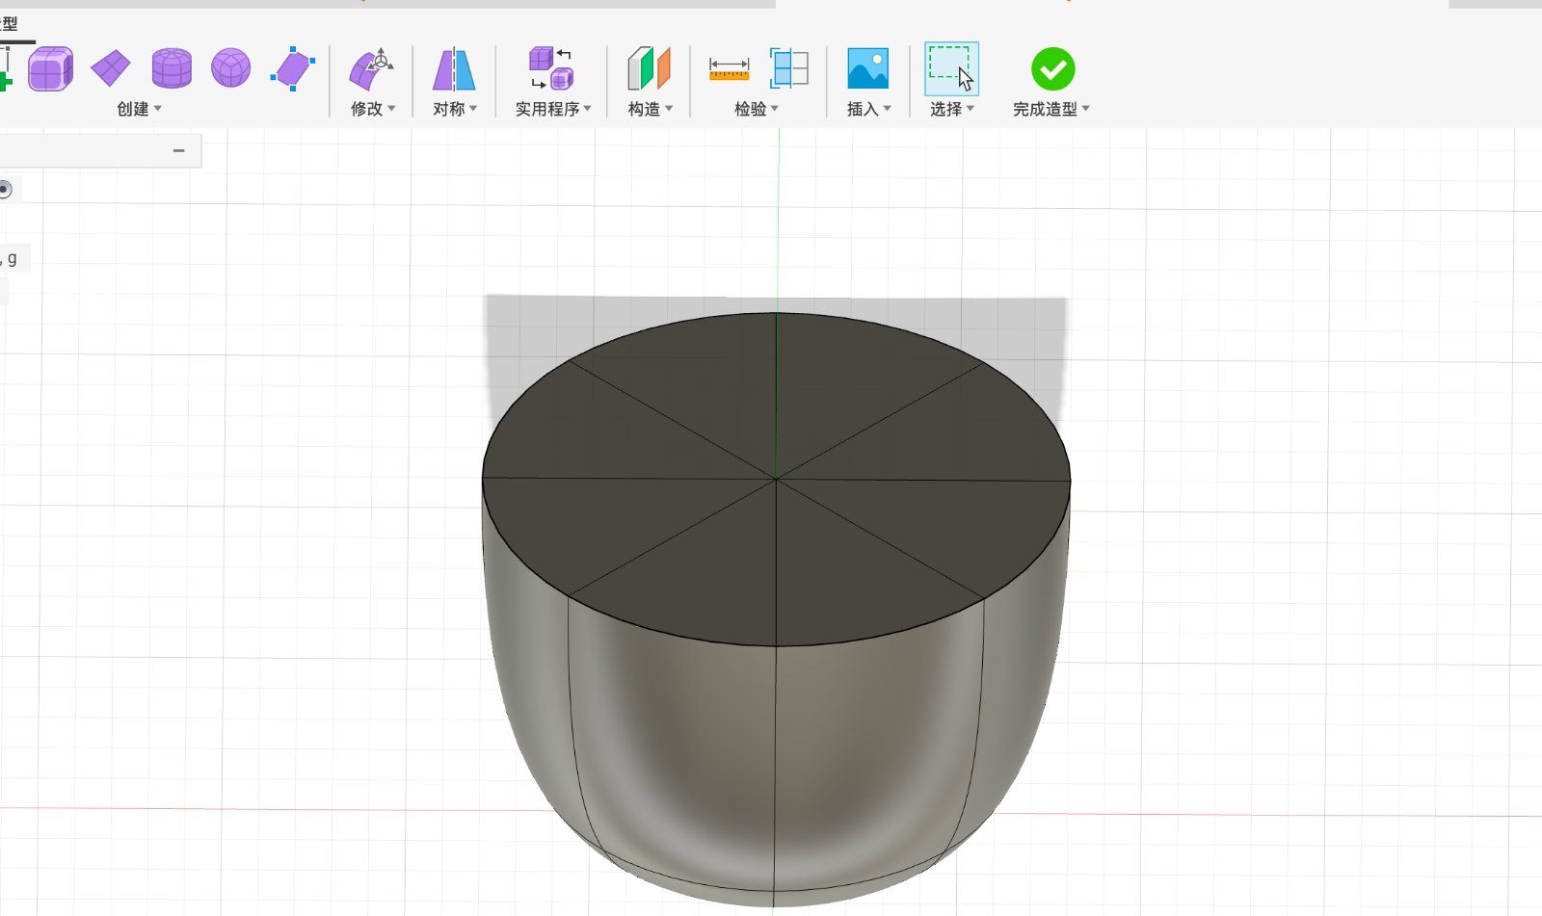Select the Box primitive tool

pos(50,67)
